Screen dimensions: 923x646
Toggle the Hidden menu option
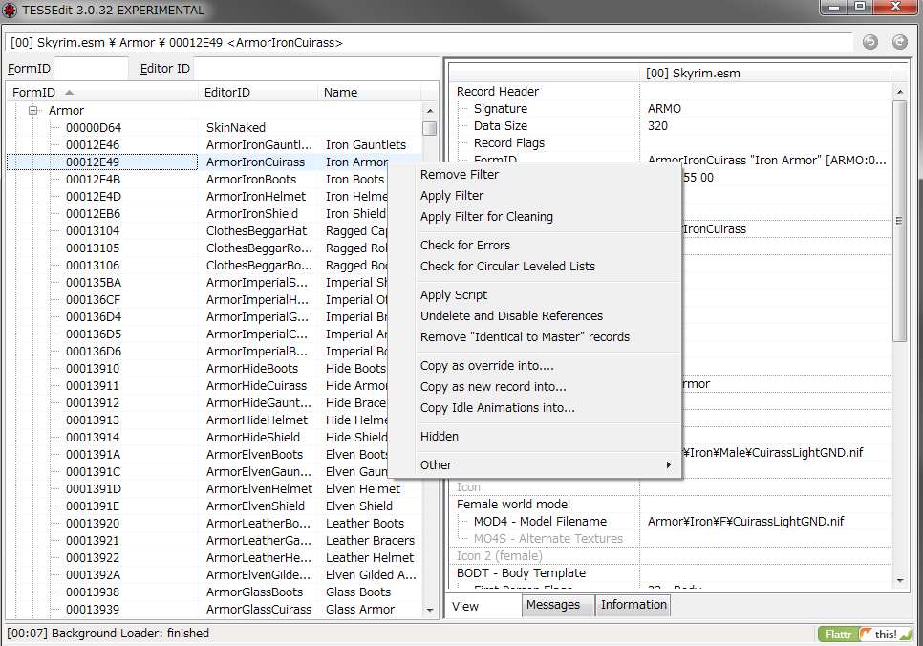pyautogui.click(x=440, y=437)
